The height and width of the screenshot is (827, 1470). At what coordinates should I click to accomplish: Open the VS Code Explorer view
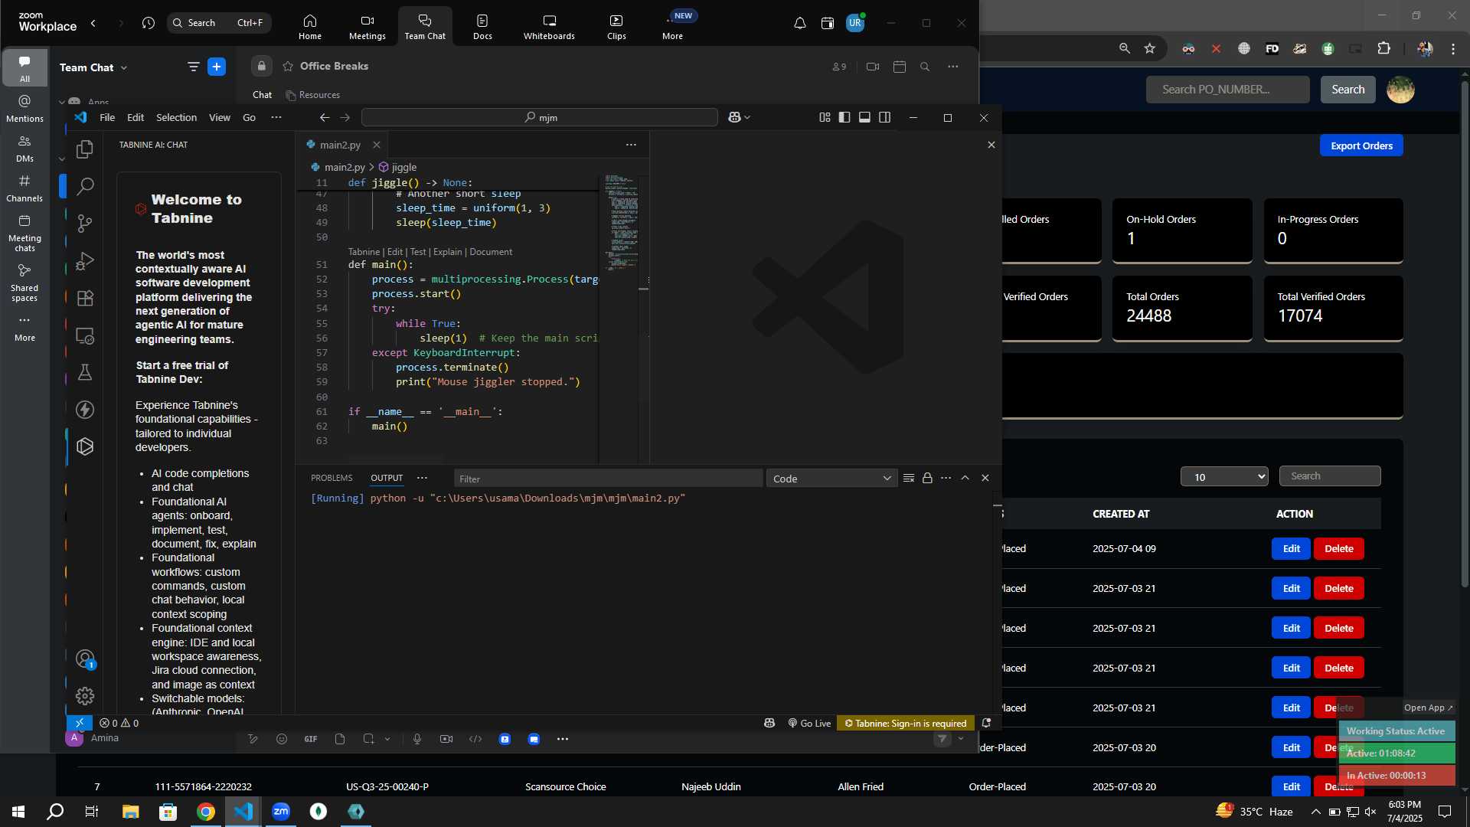tap(85, 149)
